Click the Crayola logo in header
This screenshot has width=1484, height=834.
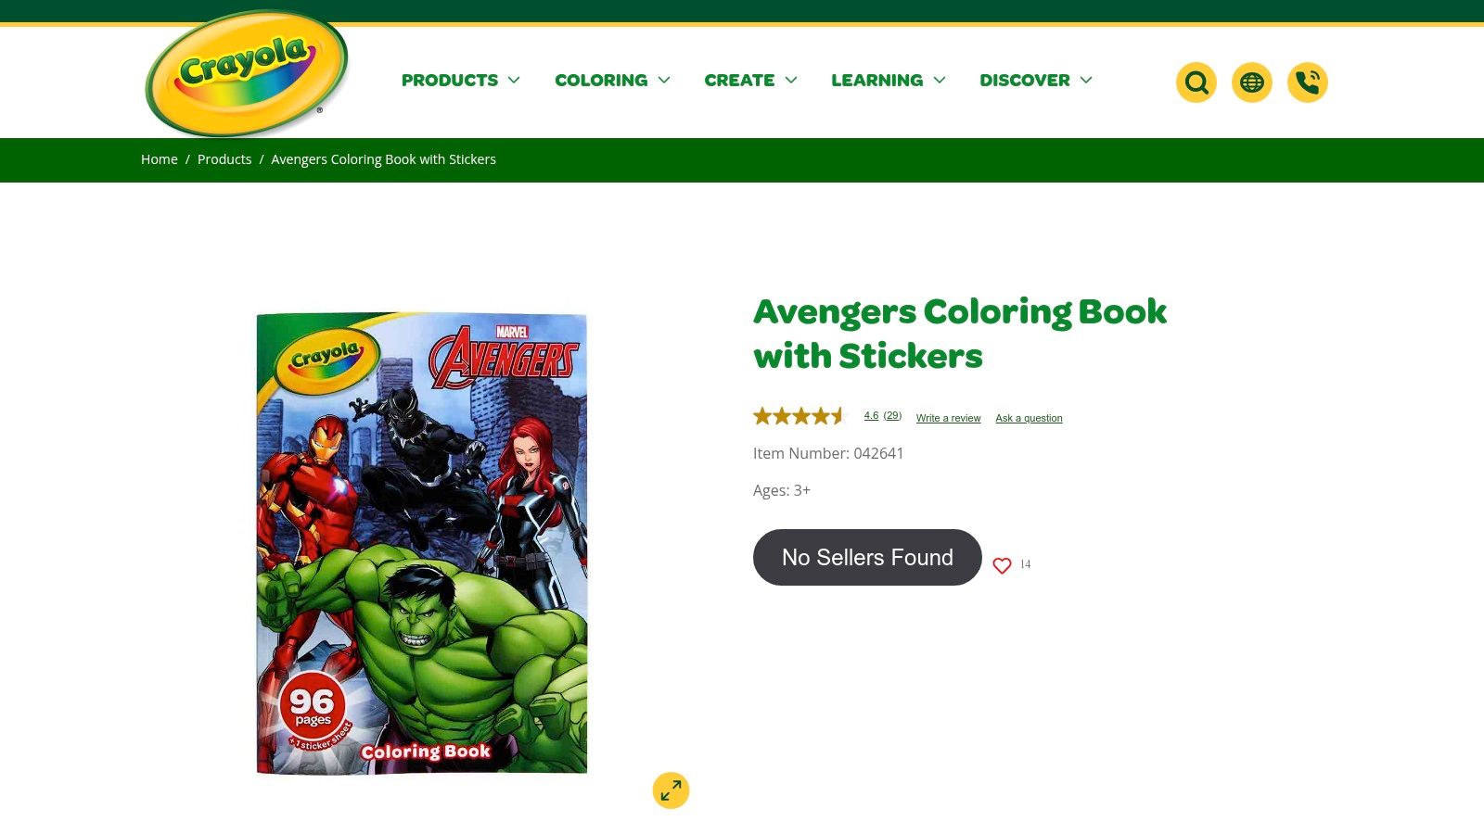tap(247, 73)
